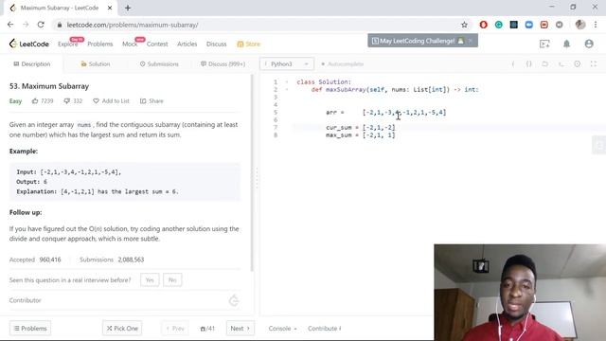Open Problems in navigation bar
This screenshot has width=606, height=341.
tap(100, 44)
